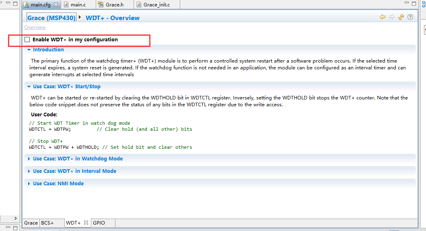Click the Grace.h header file icon
426x231 pixels.
(x=101, y=4)
